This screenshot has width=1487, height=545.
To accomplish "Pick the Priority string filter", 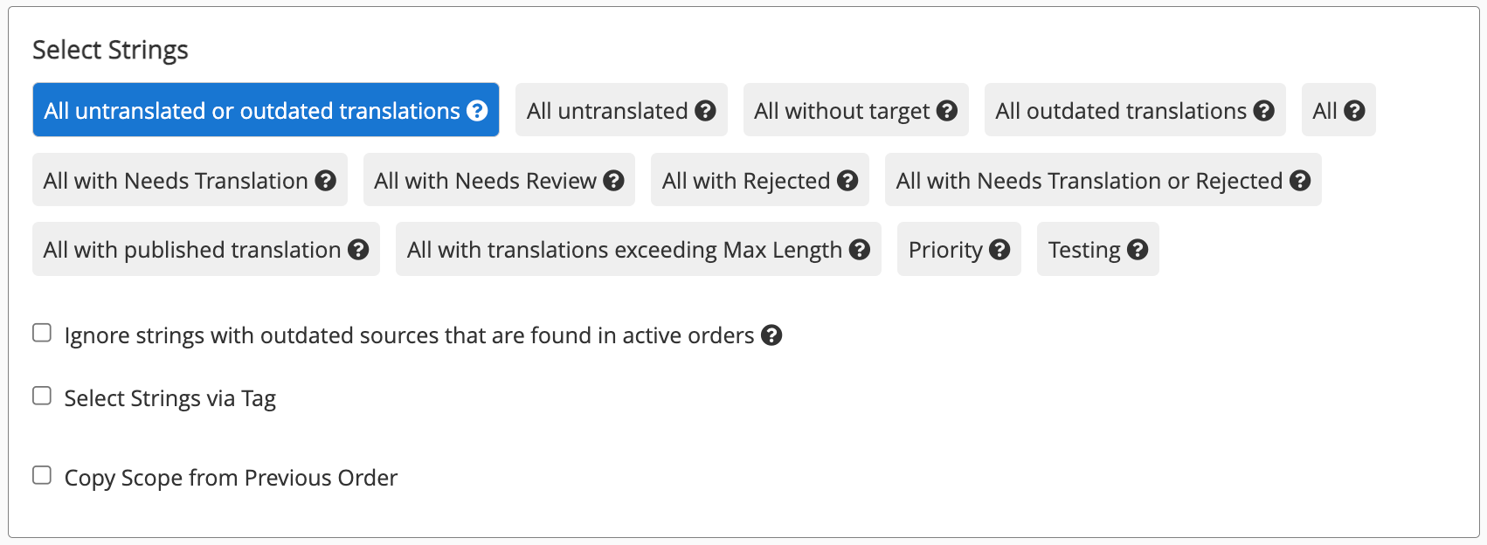I will pos(958,249).
